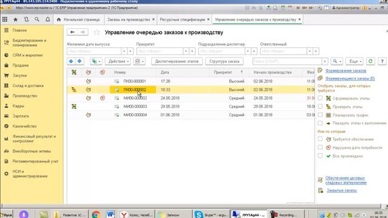The width and height of the screenshot is (388, 218).
Task: Open the НСИ и администрирование section
Action: [30, 174]
